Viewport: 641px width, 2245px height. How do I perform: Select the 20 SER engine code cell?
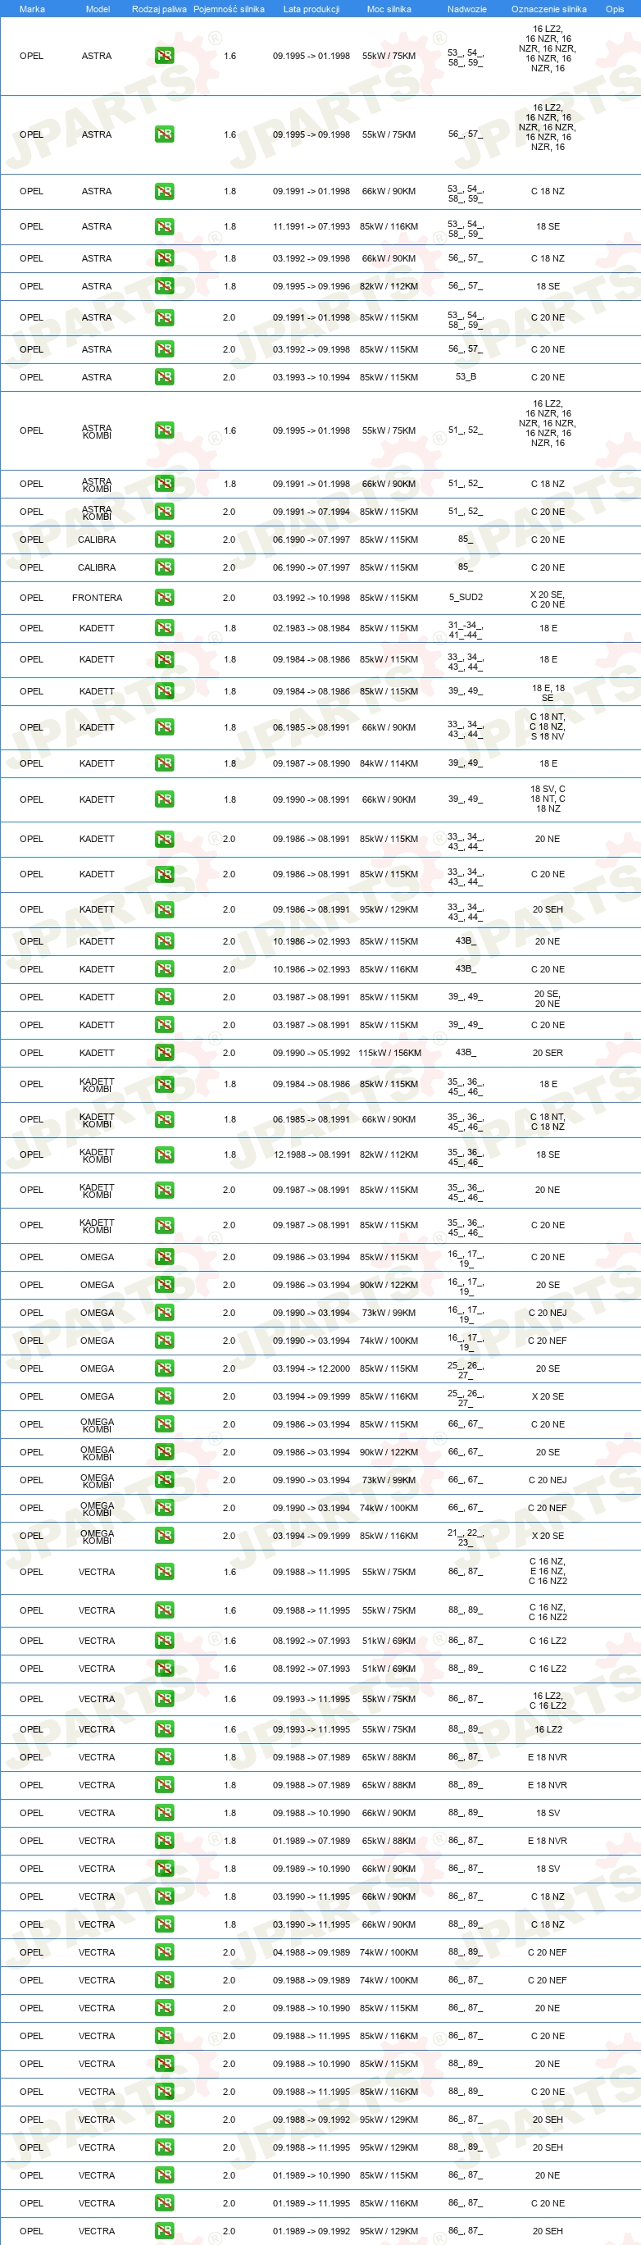548,1053
